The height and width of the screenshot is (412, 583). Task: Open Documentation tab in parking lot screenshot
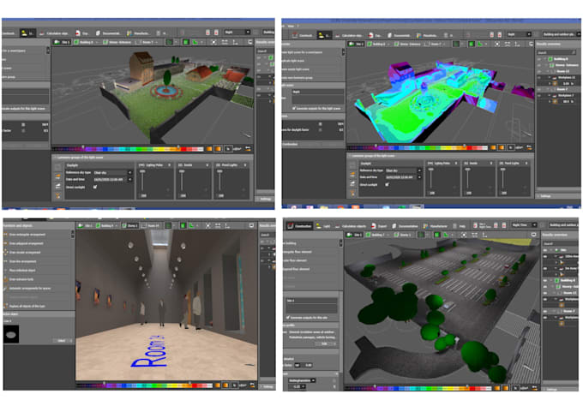(x=405, y=226)
